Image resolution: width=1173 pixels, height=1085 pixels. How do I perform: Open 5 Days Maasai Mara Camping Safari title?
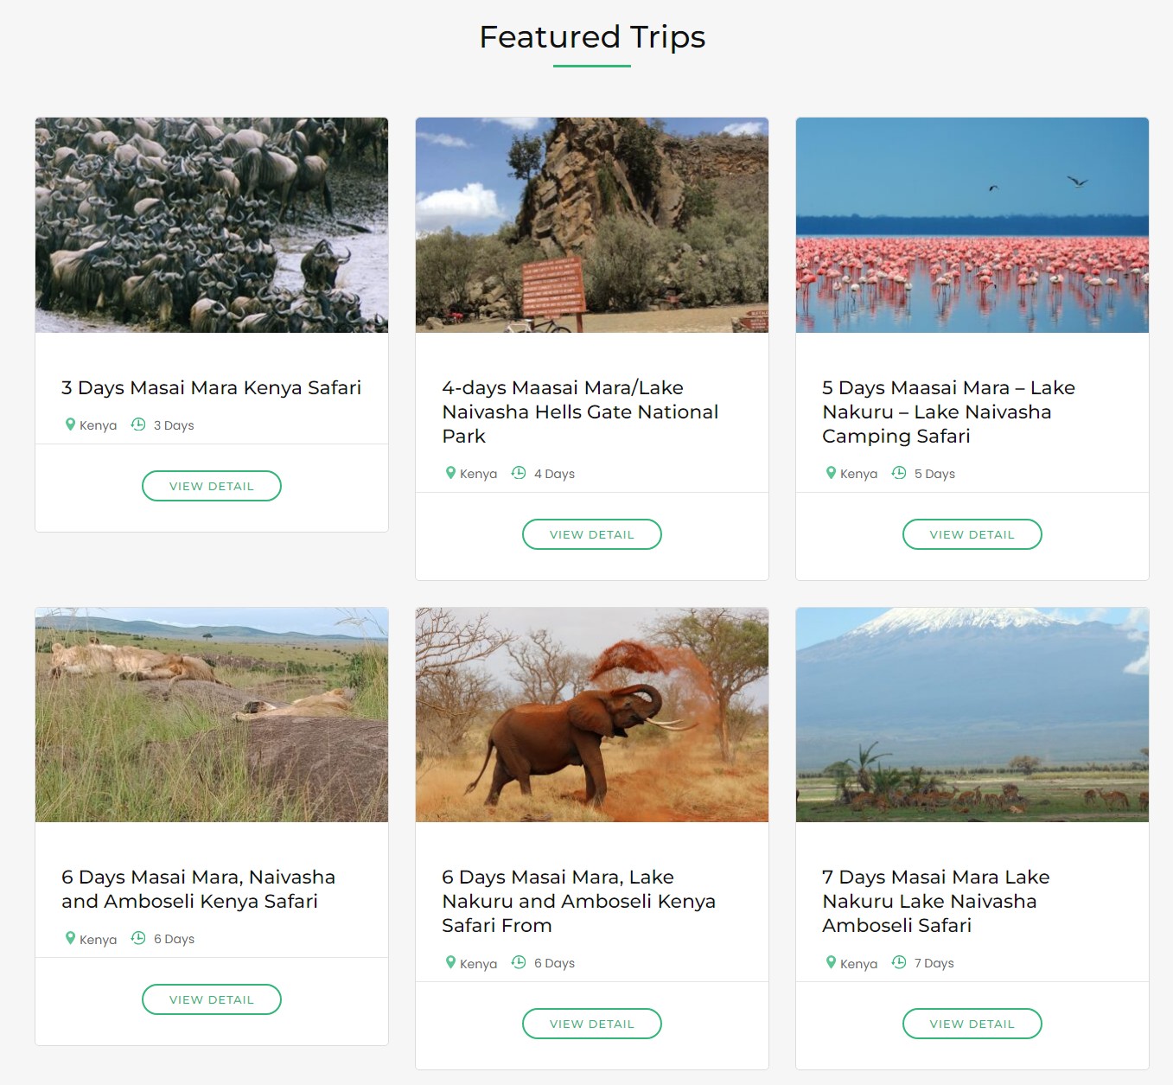[x=948, y=412]
